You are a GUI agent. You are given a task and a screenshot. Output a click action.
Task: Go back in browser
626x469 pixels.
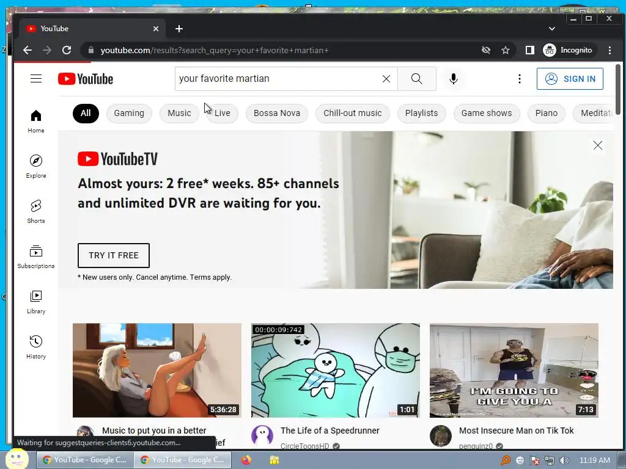click(27, 50)
